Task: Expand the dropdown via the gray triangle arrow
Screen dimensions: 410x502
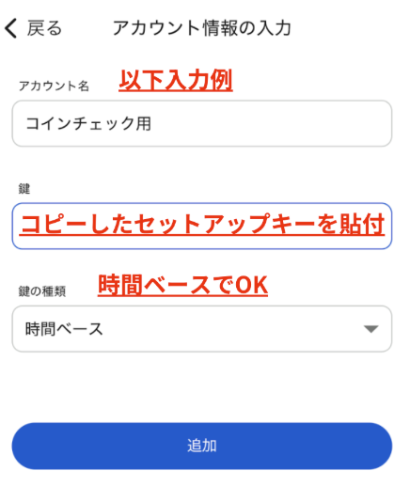Action: coord(371,329)
